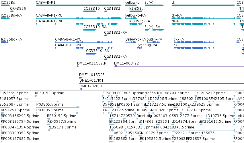Click the RE51294.5prime EST label
Viewport: 244px width, 143px height.
click(x=15, y=110)
